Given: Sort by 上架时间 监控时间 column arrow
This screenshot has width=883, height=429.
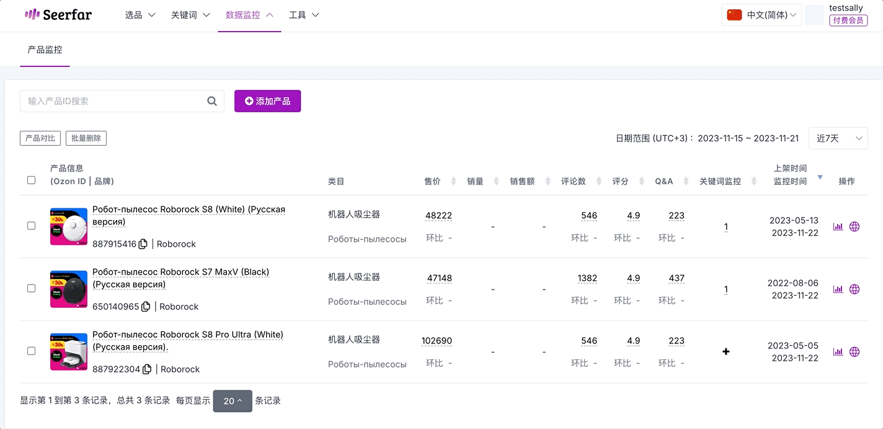Looking at the screenshot, I should coord(820,177).
